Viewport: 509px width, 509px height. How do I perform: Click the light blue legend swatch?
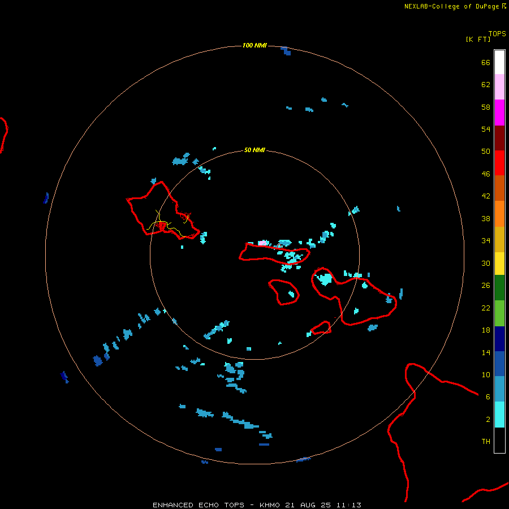pyautogui.click(x=499, y=389)
